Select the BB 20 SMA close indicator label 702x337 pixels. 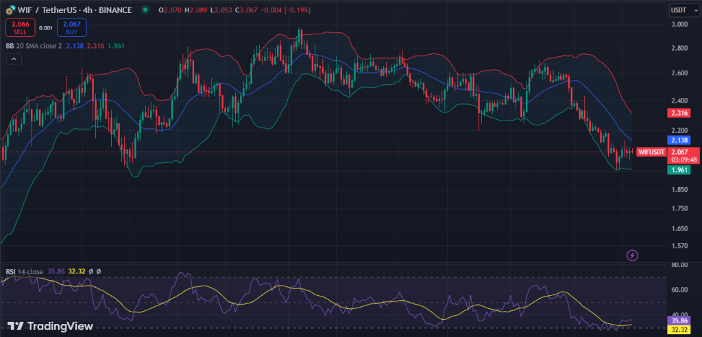pos(32,45)
